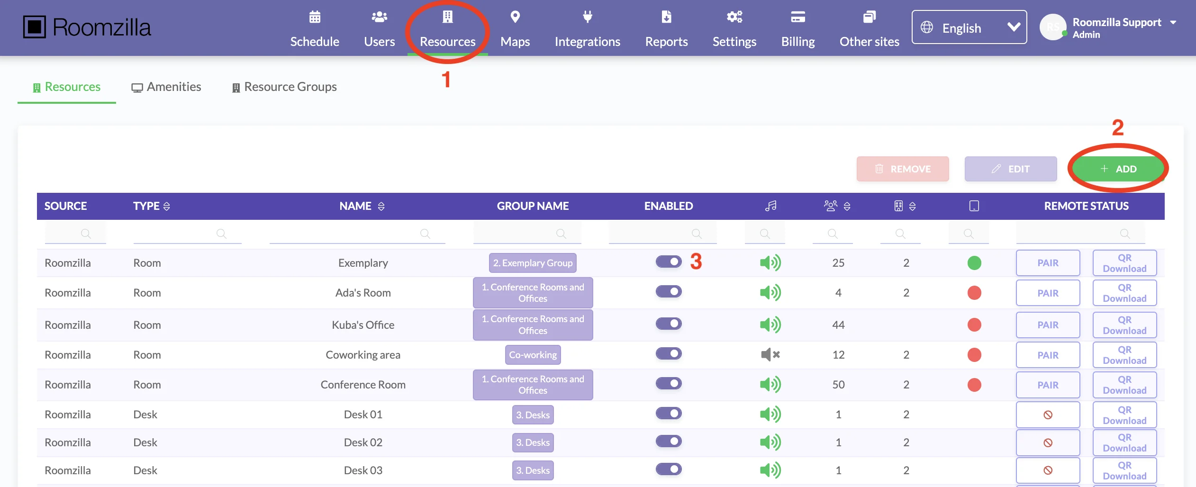Click QR Download for Ada's Room
The image size is (1196, 487).
pos(1124,293)
